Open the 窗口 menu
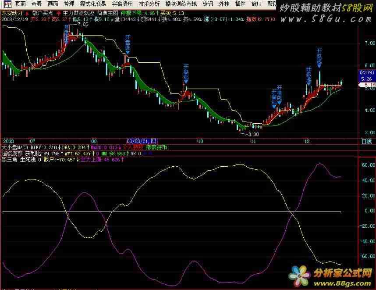This screenshot has height=290, width=376. (x=256, y=4)
